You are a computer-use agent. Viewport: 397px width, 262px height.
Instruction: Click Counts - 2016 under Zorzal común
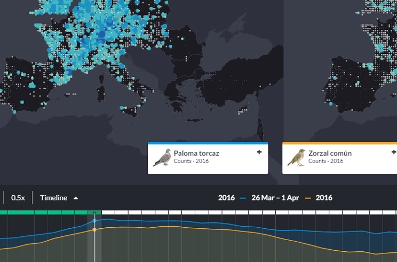324,161
